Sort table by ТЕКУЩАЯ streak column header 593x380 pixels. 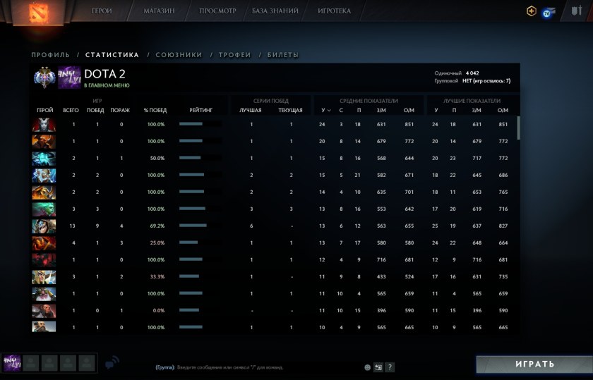290,110
